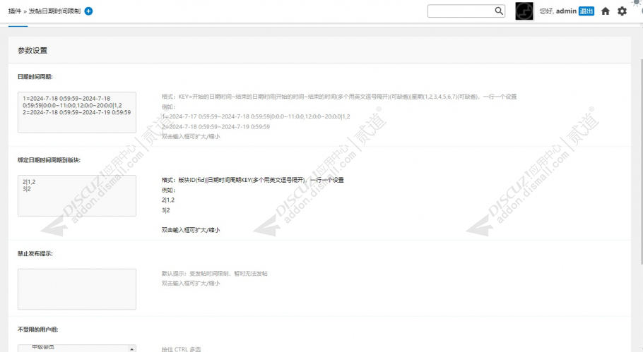
Task: Click into the 日期时间周期 textarea
Action: (x=77, y=112)
